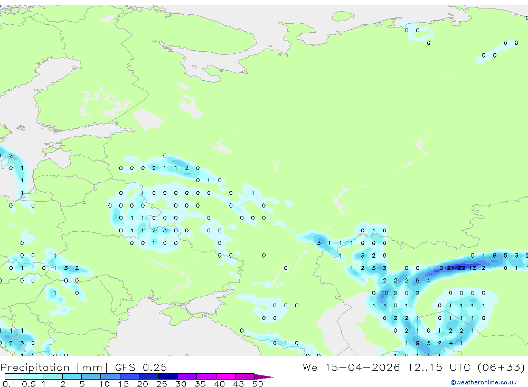Click the violet legend swatch between 30 and 35
Viewport: 528px width, 387px height.
[x=187, y=376]
